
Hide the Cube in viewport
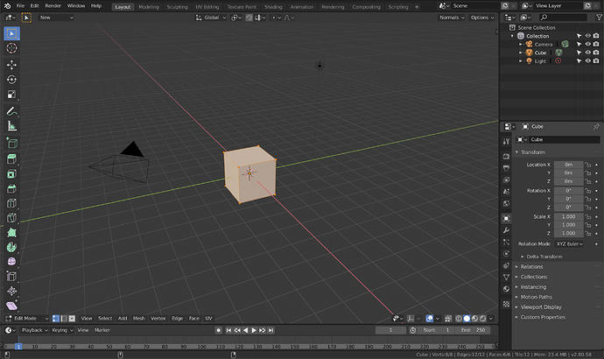[x=588, y=53]
